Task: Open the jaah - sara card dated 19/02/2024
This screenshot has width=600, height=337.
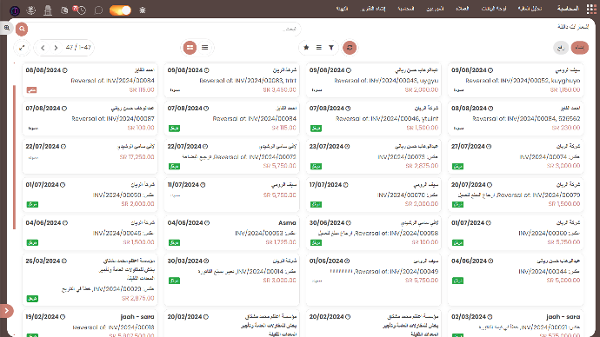Action: [90, 324]
